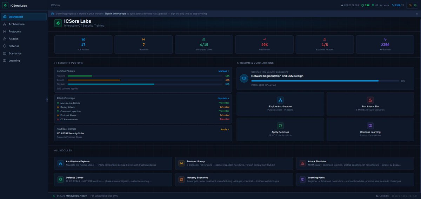Open the Learning Paths module card

tap(355, 179)
